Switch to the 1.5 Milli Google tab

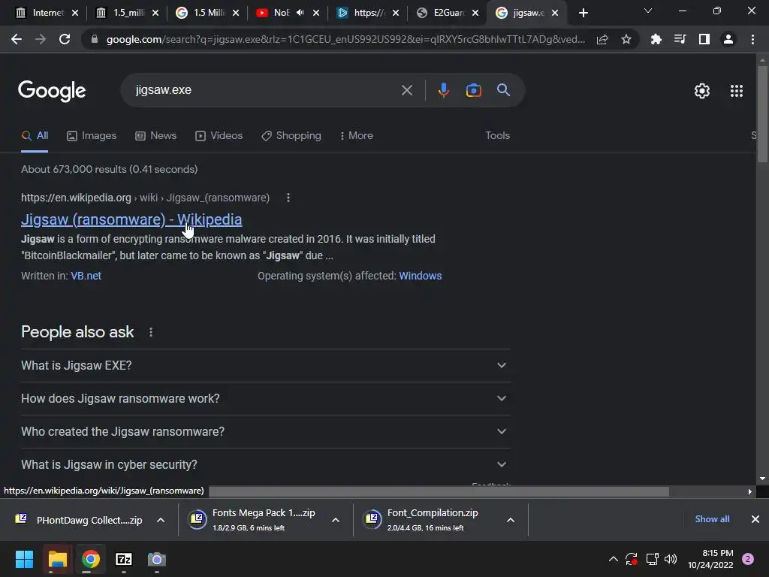tap(208, 13)
